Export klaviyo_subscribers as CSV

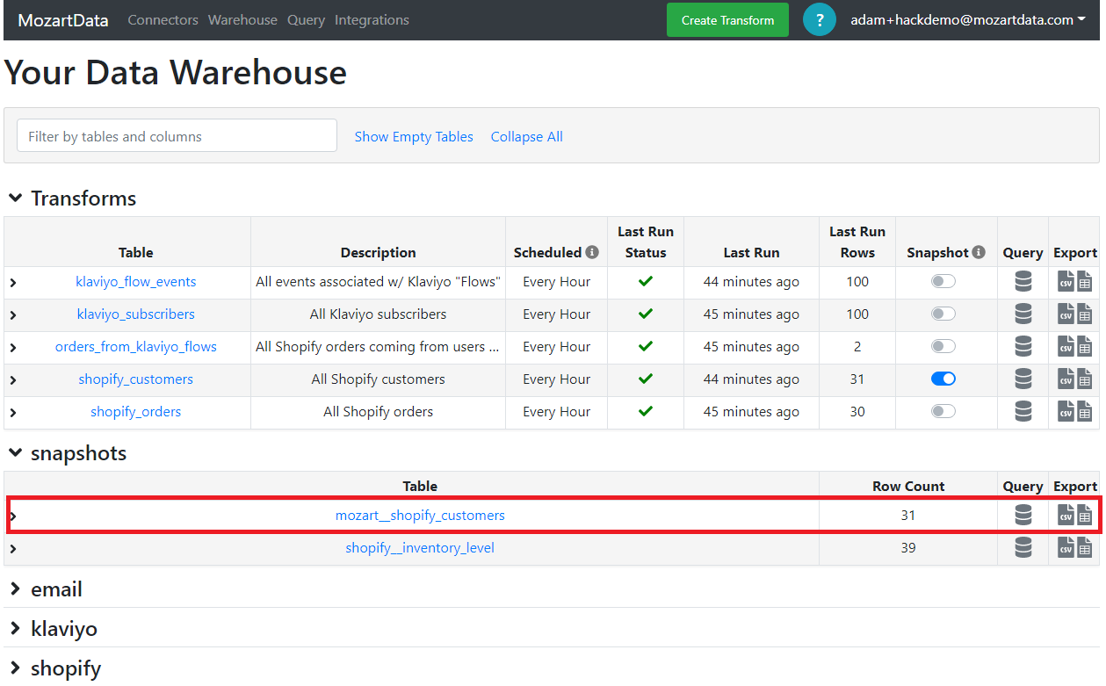click(1066, 314)
